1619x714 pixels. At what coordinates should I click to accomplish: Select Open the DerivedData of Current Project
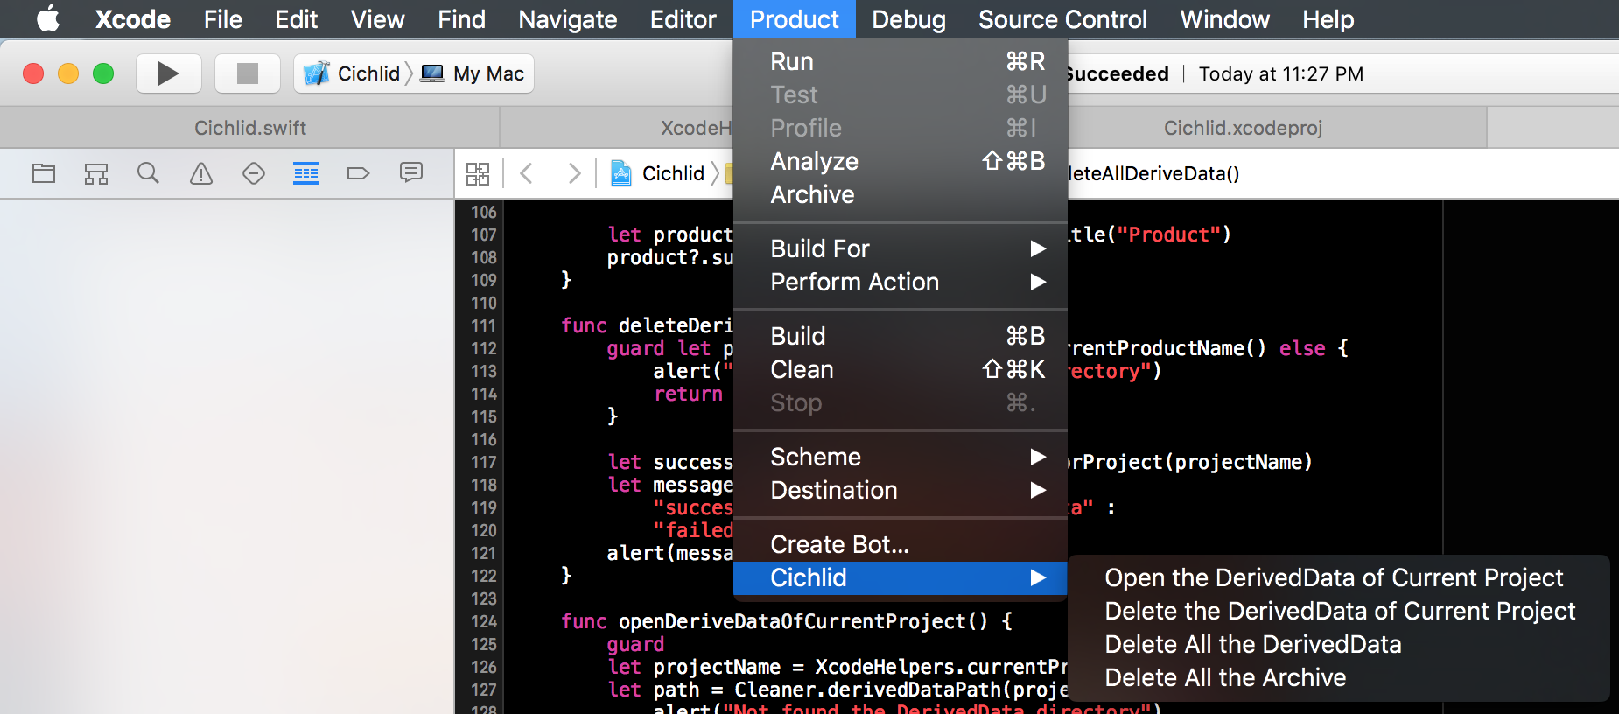tap(1338, 577)
